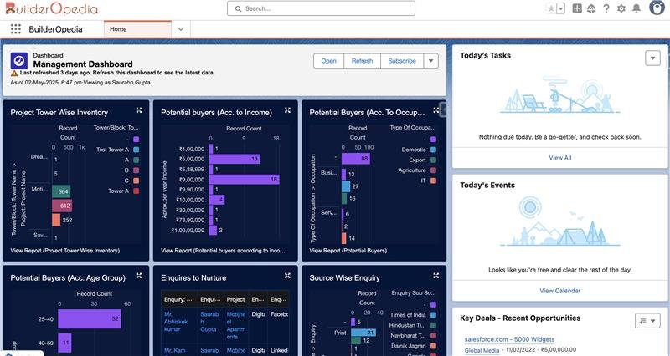Click the Guidance Center trailhead icon
The height and width of the screenshot is (356, 670).
coord(591,8)
